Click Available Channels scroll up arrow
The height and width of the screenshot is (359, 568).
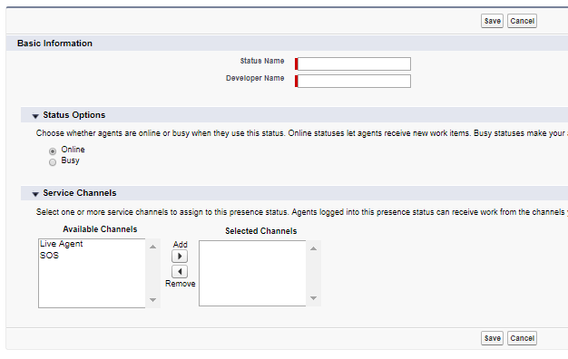coord(152,247)
